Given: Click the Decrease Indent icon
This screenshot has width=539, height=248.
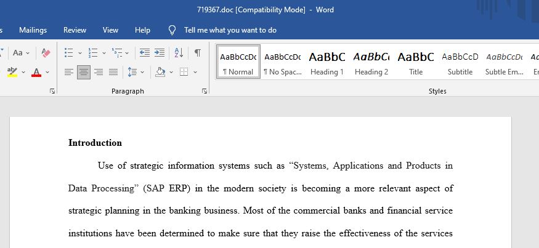Looking at the screenshot, I should (x=144, y=53).
